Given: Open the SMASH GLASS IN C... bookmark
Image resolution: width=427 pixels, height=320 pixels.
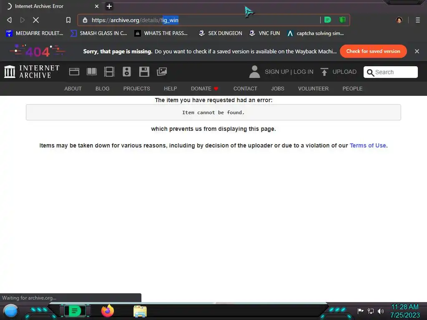Looking at the screenshot, I should (98, 33).
